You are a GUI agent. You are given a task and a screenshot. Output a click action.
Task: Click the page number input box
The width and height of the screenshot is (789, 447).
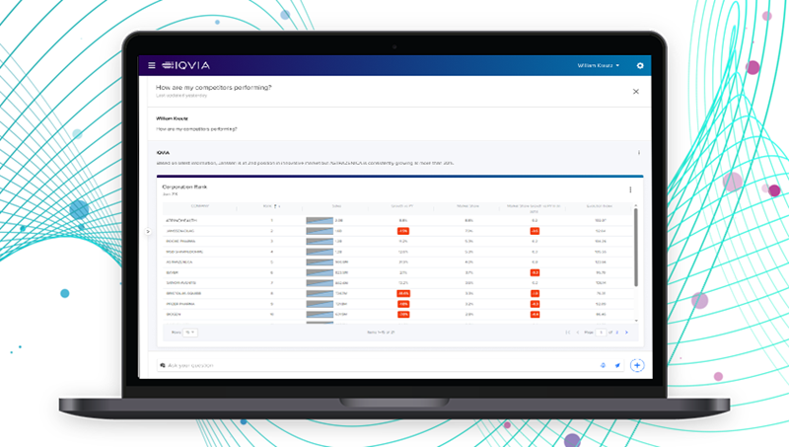point(601,333)
